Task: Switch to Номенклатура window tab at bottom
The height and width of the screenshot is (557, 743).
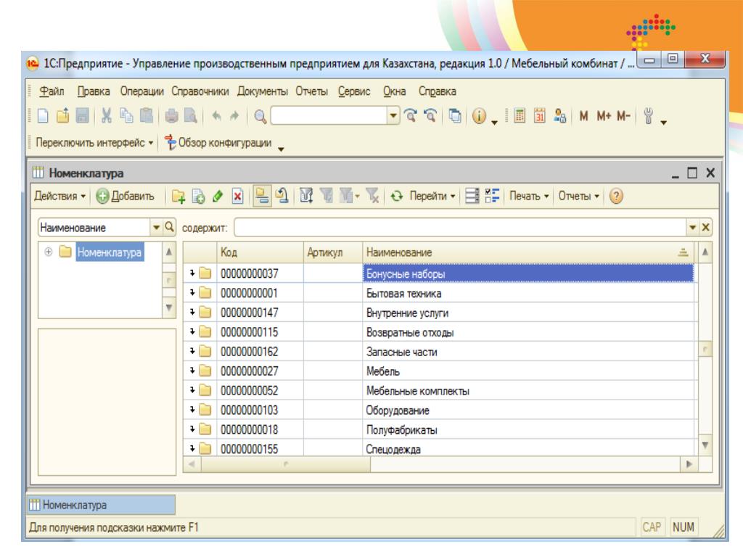Action: pos(102,505)
